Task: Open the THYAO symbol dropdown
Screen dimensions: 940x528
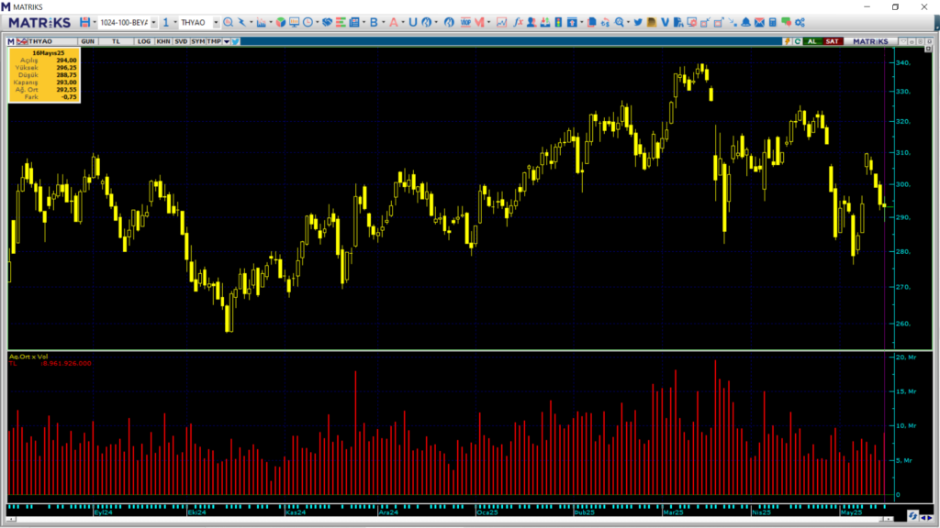Action: click(216, 22)
